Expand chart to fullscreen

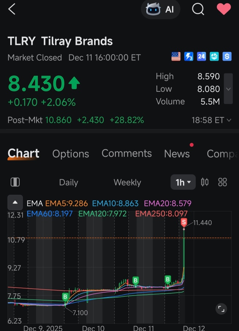tap(221, 309)
